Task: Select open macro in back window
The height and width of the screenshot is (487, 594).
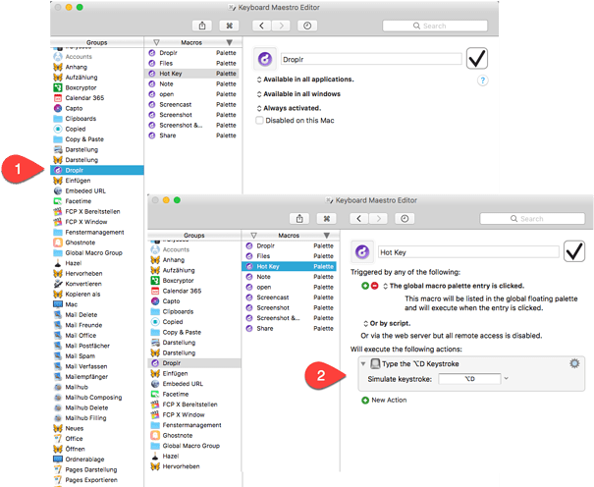Action: 192,94
